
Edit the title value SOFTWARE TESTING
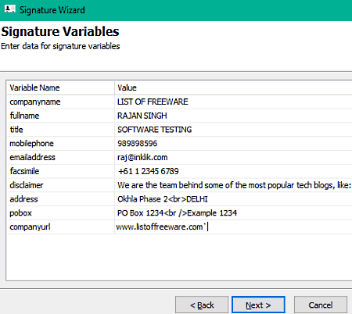(154, 130)
